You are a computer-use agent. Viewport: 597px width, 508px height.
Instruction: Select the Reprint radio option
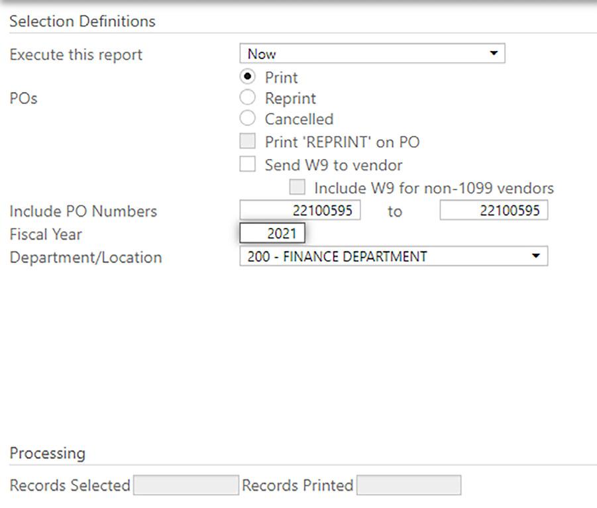[x=248, y=97]
